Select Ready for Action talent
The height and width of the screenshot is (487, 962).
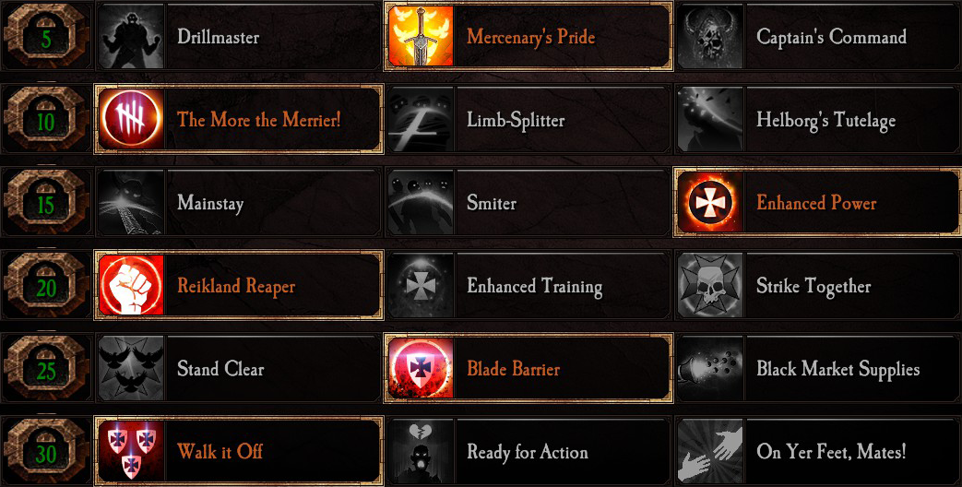[x=529, y=451]
